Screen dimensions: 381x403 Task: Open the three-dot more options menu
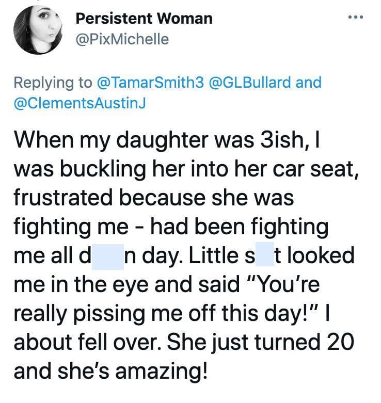[x=356, y=17]
